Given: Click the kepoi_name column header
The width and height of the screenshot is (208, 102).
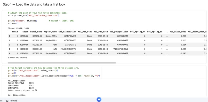Looking at the screenshot, I should (x=36, y=32).
